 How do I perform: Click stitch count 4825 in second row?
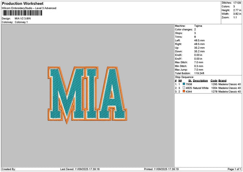pyautogui.click(x=189, y=88)
